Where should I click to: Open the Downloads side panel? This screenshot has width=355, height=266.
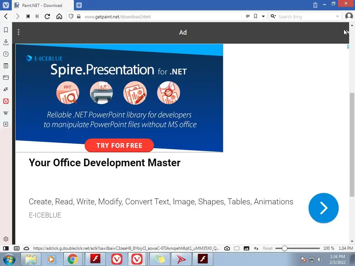[6, 42]
